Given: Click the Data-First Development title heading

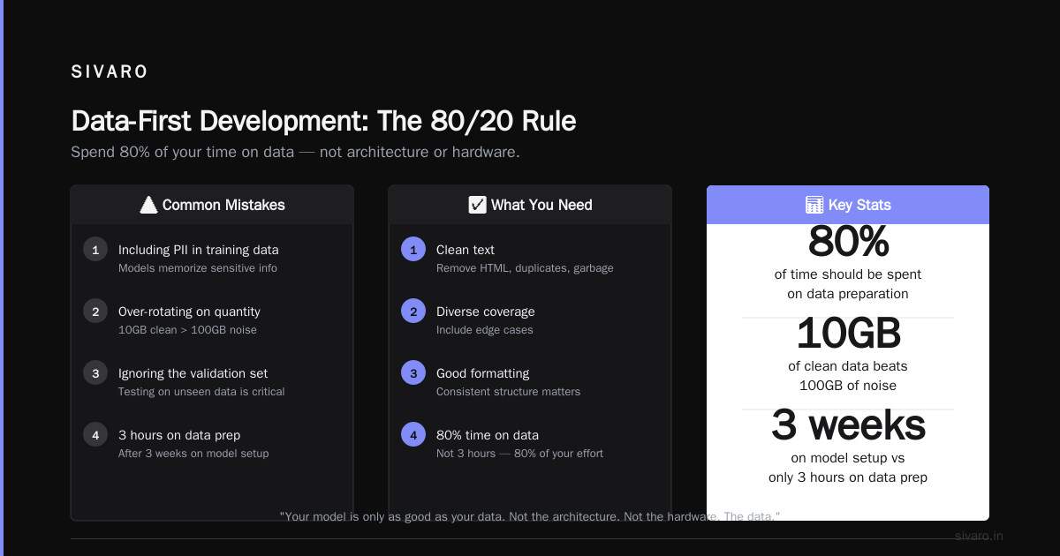Looking at the screenshot, I should (323, 121).
